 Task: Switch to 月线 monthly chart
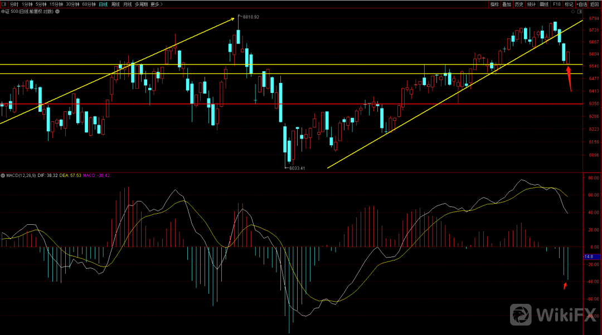[128, 4]
